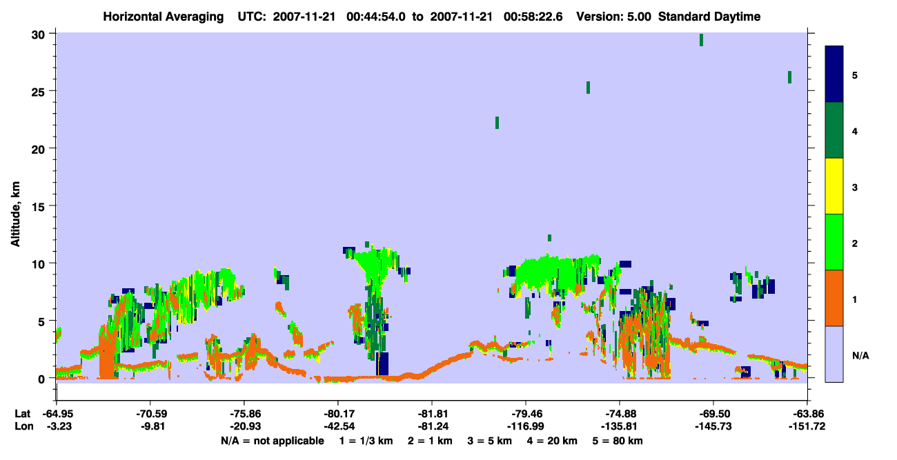Screen dimensions: 897x460
Task: Click the altitude tick label 10
Action: click(40, 263)
